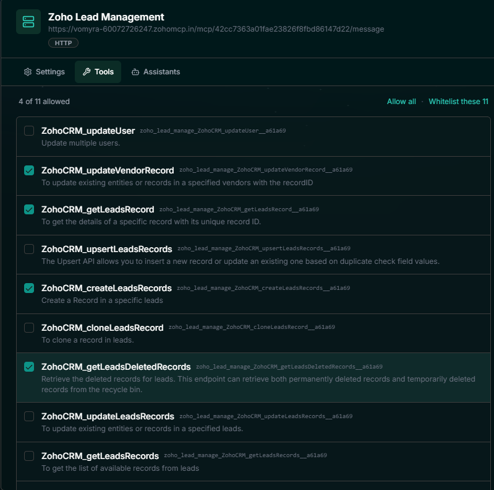Open the Settings tab

click(45, 72)
